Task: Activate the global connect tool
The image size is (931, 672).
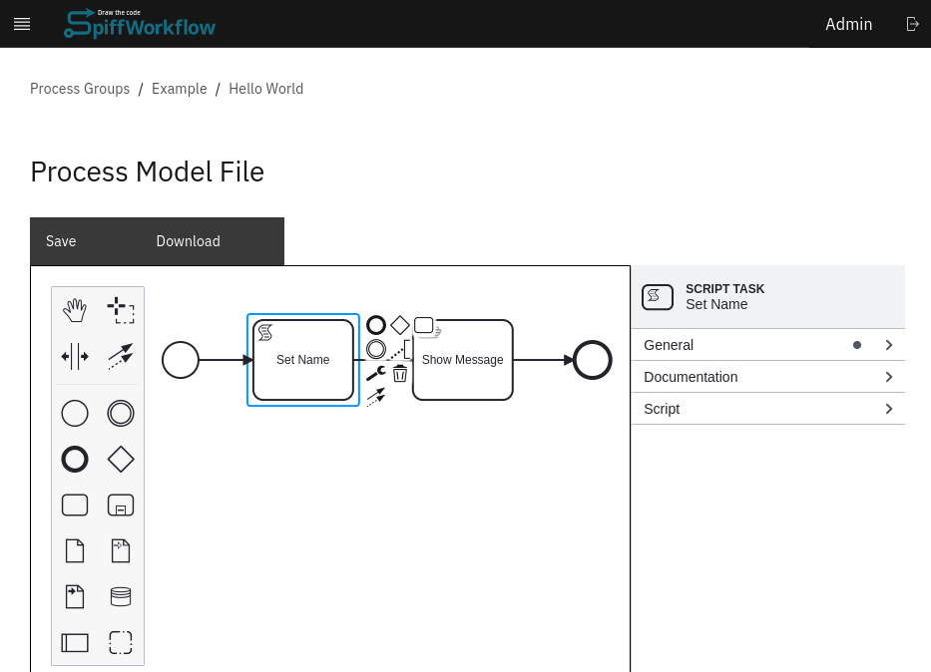Action: tap(121, 357)
